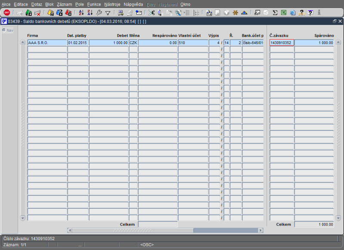The height and width of the screenshot is (250, 344).
Task: Click Firma field with AAA S.R.O.
Action: [47, 43]
